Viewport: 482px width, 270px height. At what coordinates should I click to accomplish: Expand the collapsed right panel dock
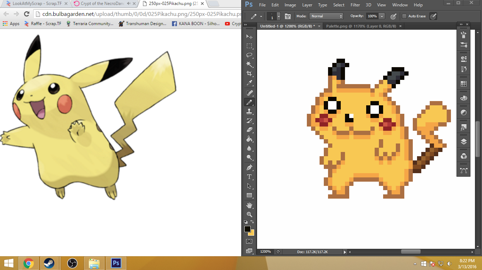click(461, 24)
